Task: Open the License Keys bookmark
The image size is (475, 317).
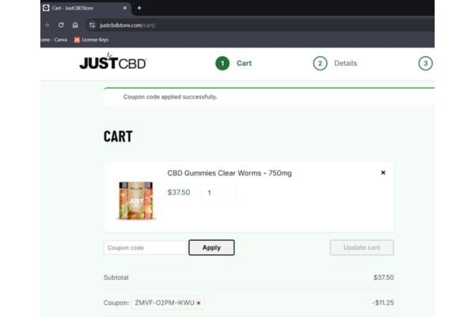Action: [91, 40]
